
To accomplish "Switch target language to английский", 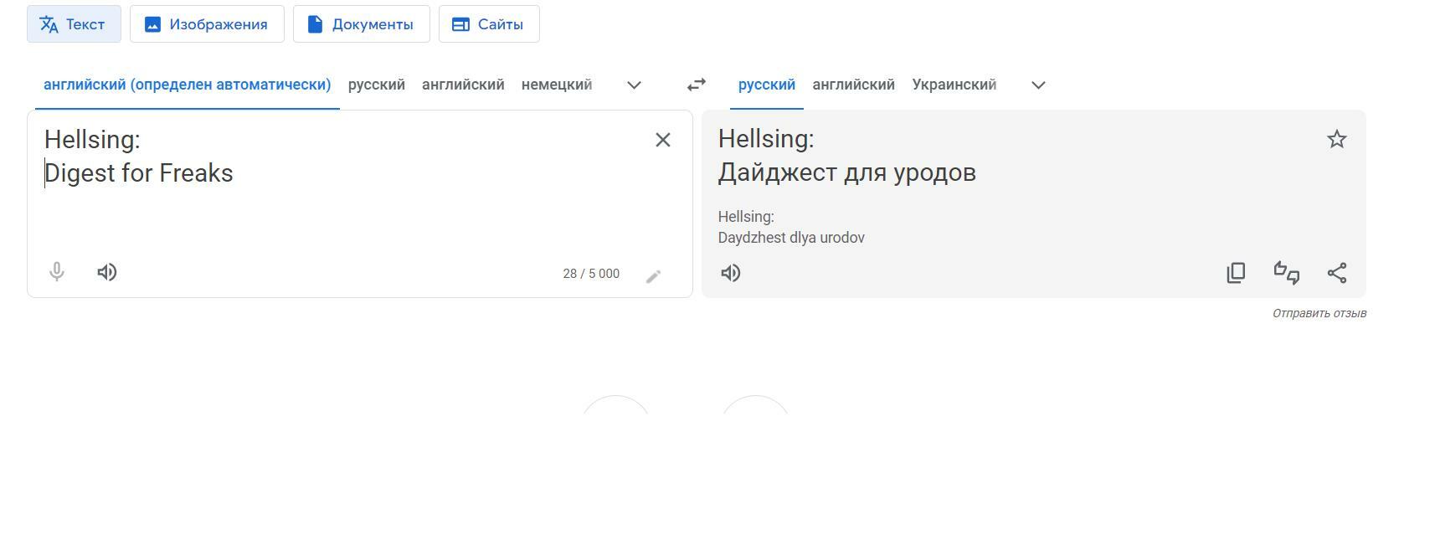I will click(853, 85).
